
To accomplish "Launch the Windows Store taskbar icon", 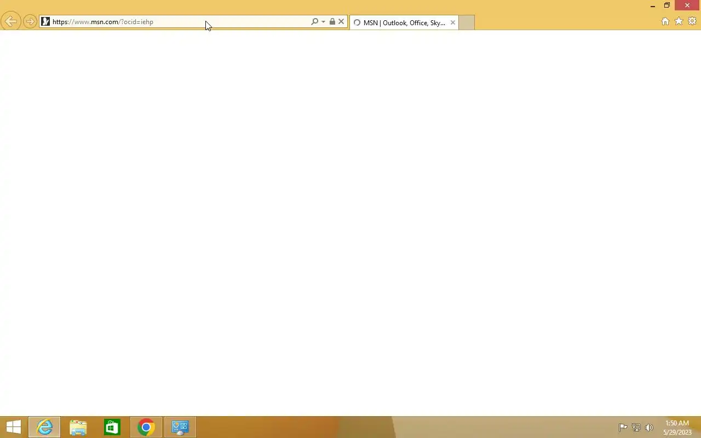I will [112, 427].
